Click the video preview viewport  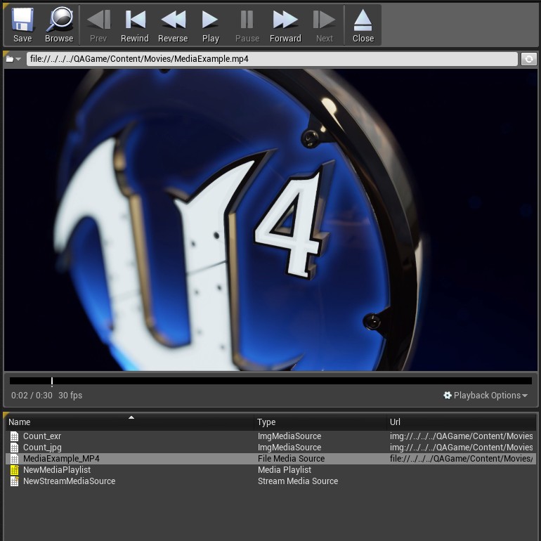(x=270, y=220)
